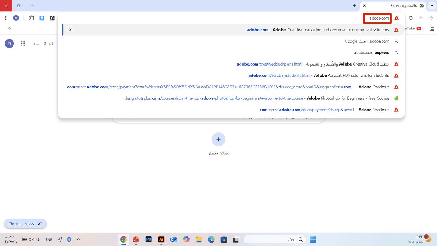Open the صور images link
Viewport: 437px width, 246px height.
tap(36, 44)
